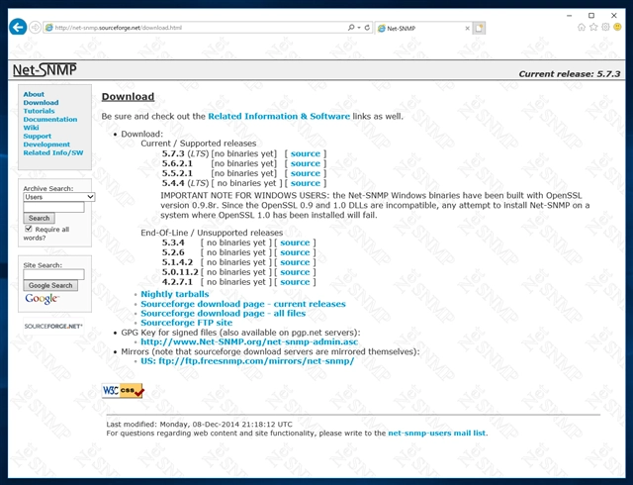Download source for version 5.7.3

[306, 153]
